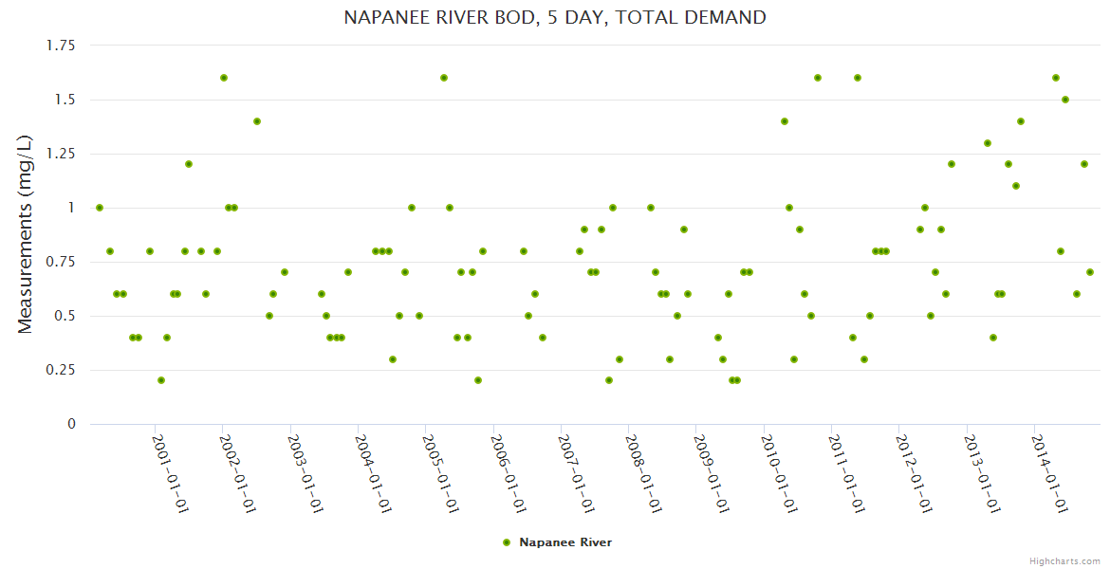Click the Napanee River legend label
The height and width of the screenshot is (569, 1110).
[x=565, y=542]
